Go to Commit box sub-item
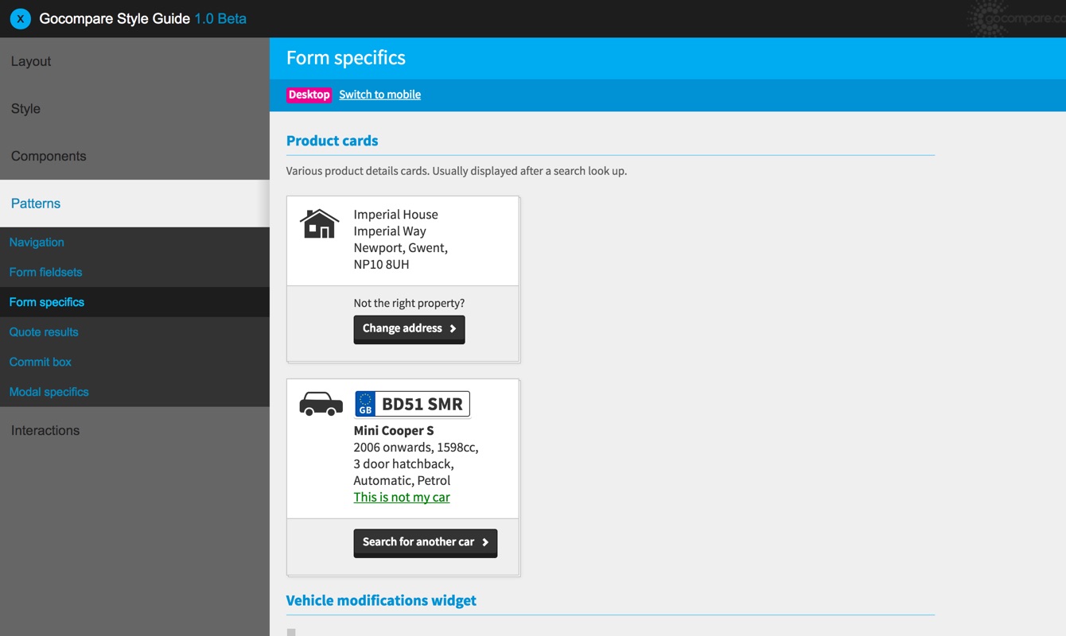 [134, 362]
